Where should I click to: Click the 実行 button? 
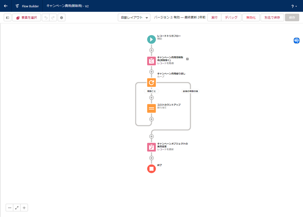(214, 18)
